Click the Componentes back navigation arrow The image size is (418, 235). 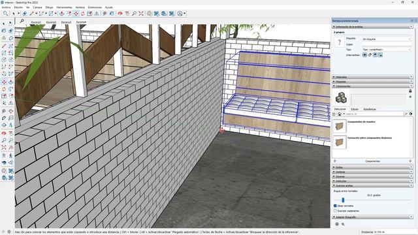[335, 161]
